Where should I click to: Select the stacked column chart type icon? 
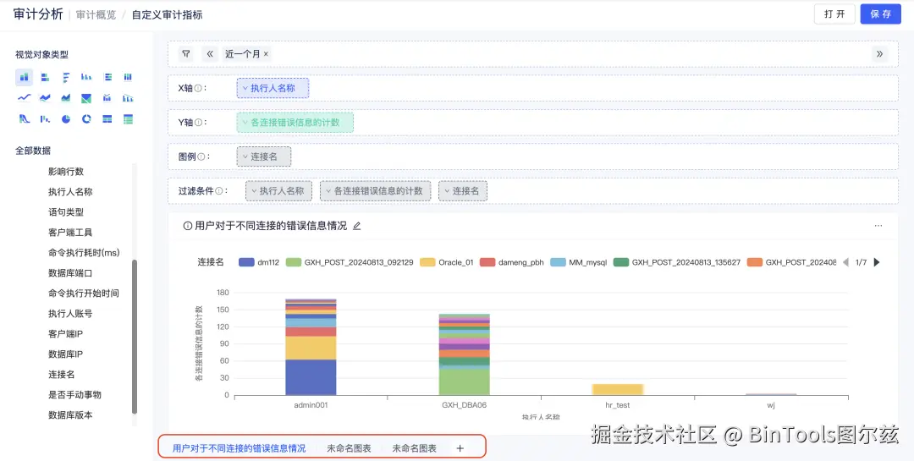pos(24,77)
